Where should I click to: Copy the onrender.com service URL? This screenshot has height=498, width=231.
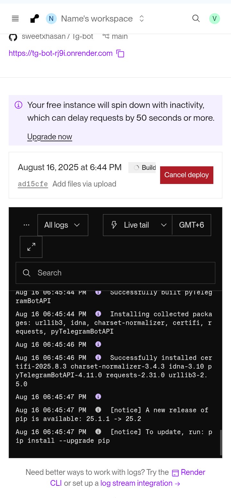[120, 54]
